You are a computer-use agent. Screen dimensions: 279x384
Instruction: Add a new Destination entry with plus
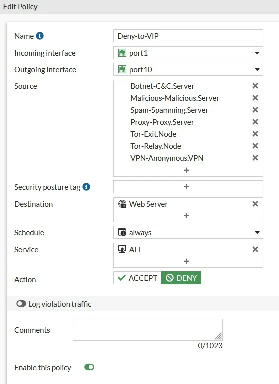click(186, 216)
